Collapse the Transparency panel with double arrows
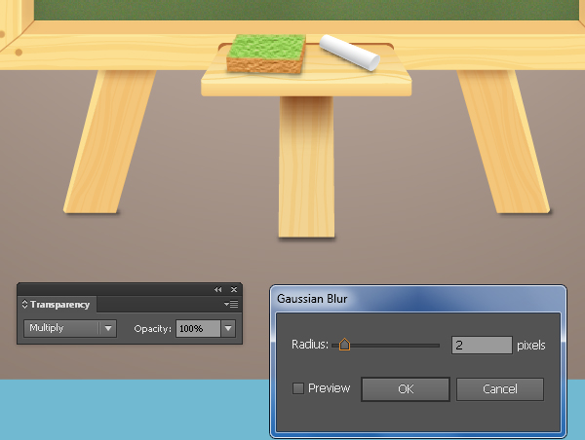 point(217,289)
